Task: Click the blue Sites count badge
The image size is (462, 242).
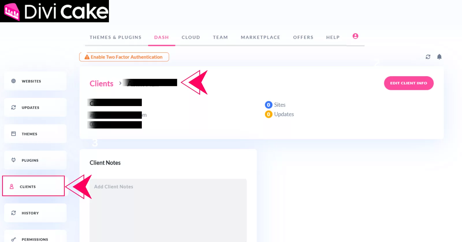Action: (x=269, y=105)
